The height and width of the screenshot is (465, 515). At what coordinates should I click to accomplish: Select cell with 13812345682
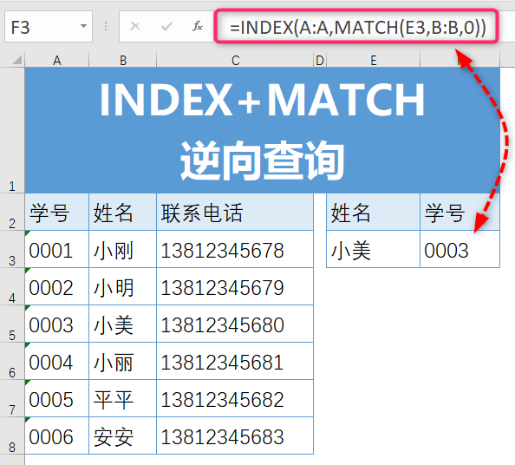coord(235,398)
